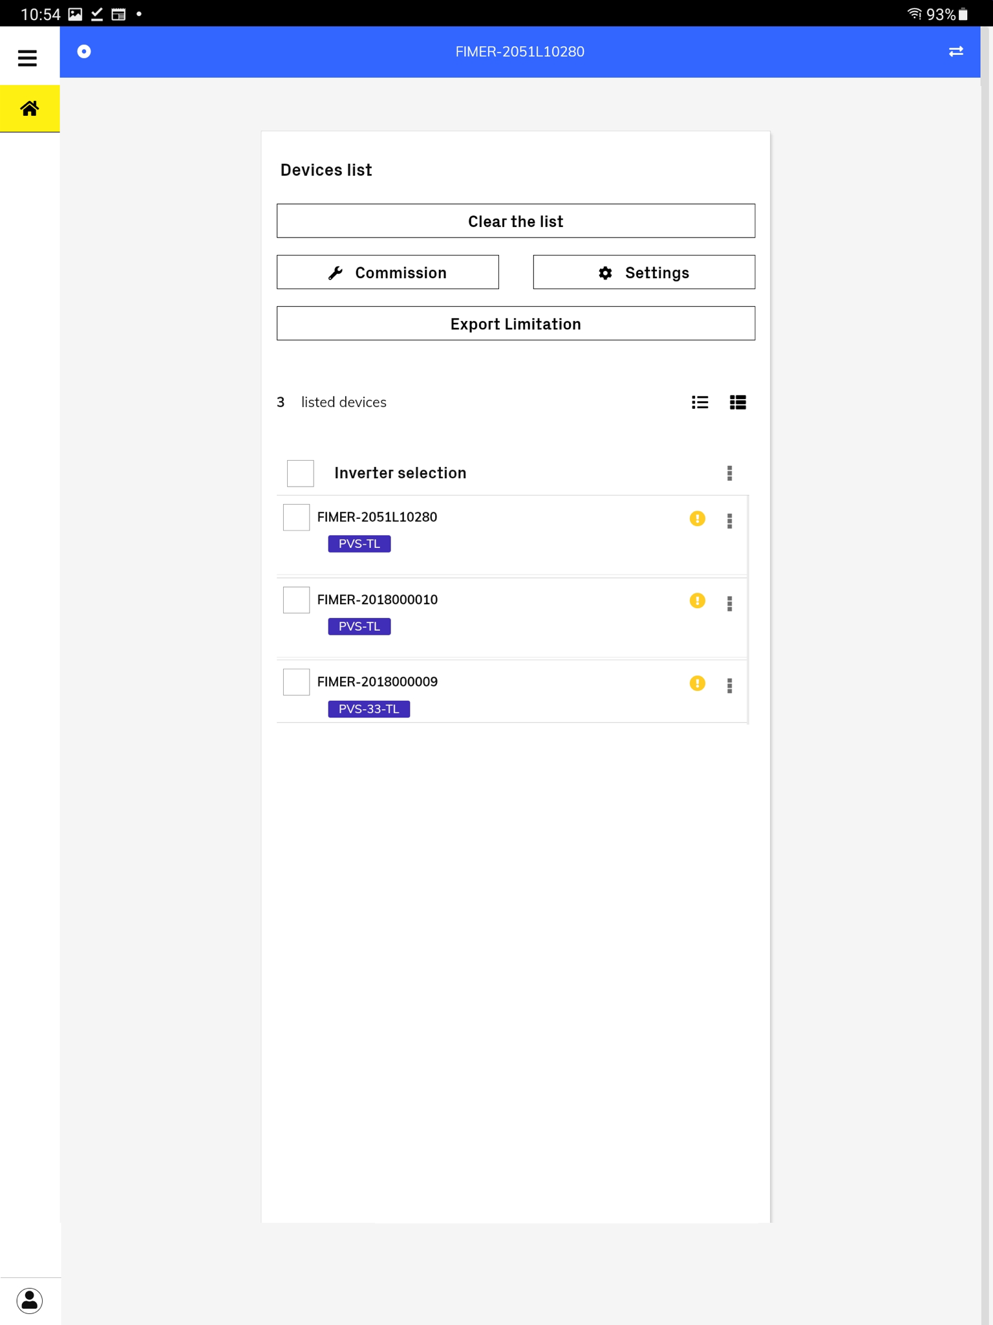Select the FIMER-2018000010 checkbox
This screenshot has width=993, height=1325.
tap(296, 600)
